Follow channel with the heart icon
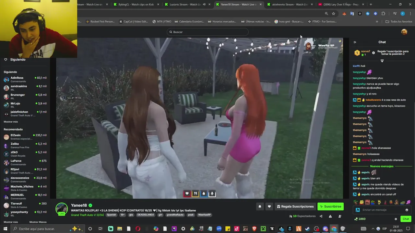Viewport: 415px width, 233px height. pos(269,206)
